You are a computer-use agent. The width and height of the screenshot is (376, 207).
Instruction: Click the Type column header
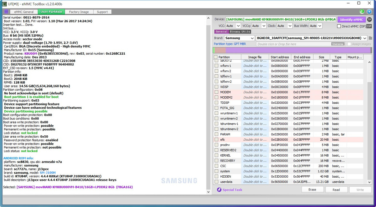coord(338,57)
